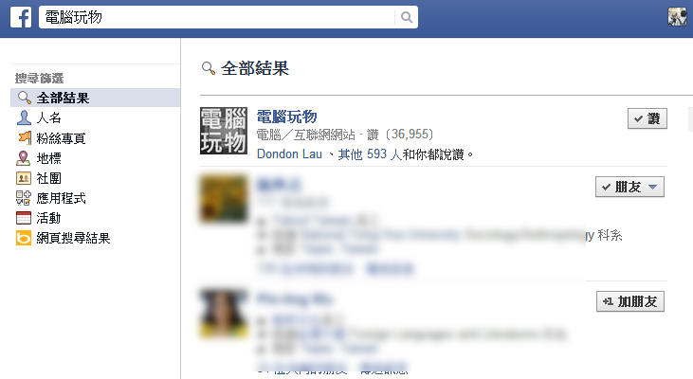
Task: Go to Facebook home via logo
Action: 21,18
